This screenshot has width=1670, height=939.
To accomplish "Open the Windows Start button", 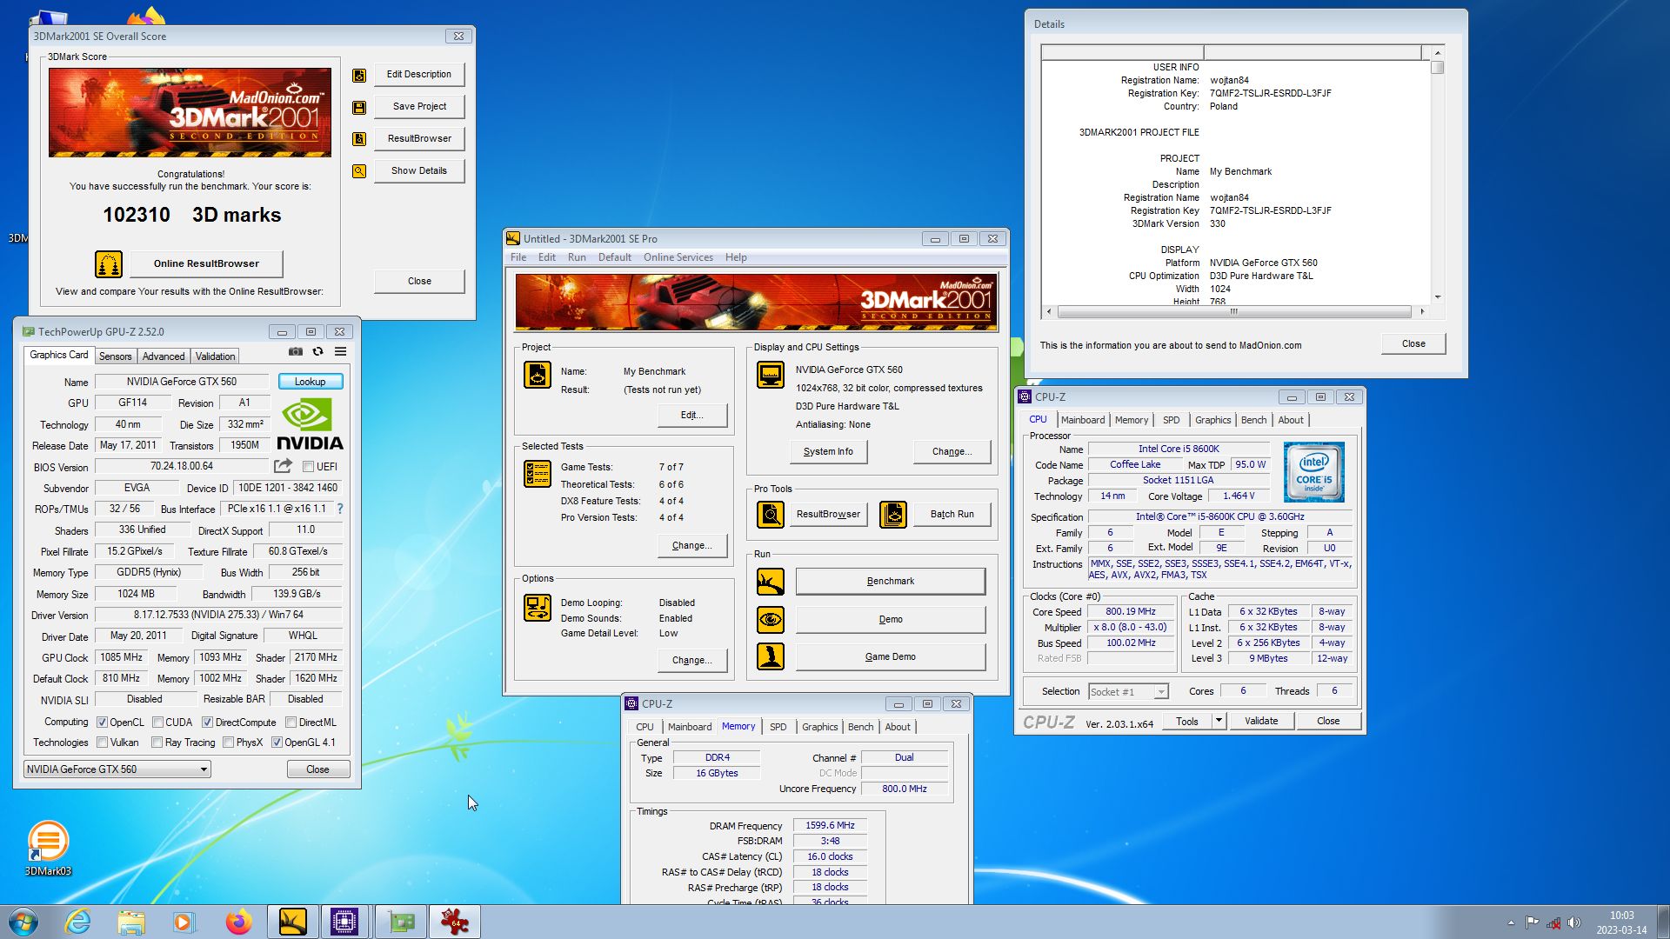I will (x=23, y=922).
